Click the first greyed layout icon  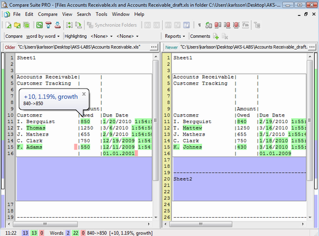tap(168, 25)
